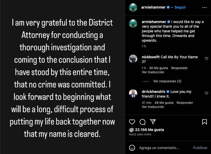Like drrickhendrix's comment with the small heart

(x=207, y=93)
